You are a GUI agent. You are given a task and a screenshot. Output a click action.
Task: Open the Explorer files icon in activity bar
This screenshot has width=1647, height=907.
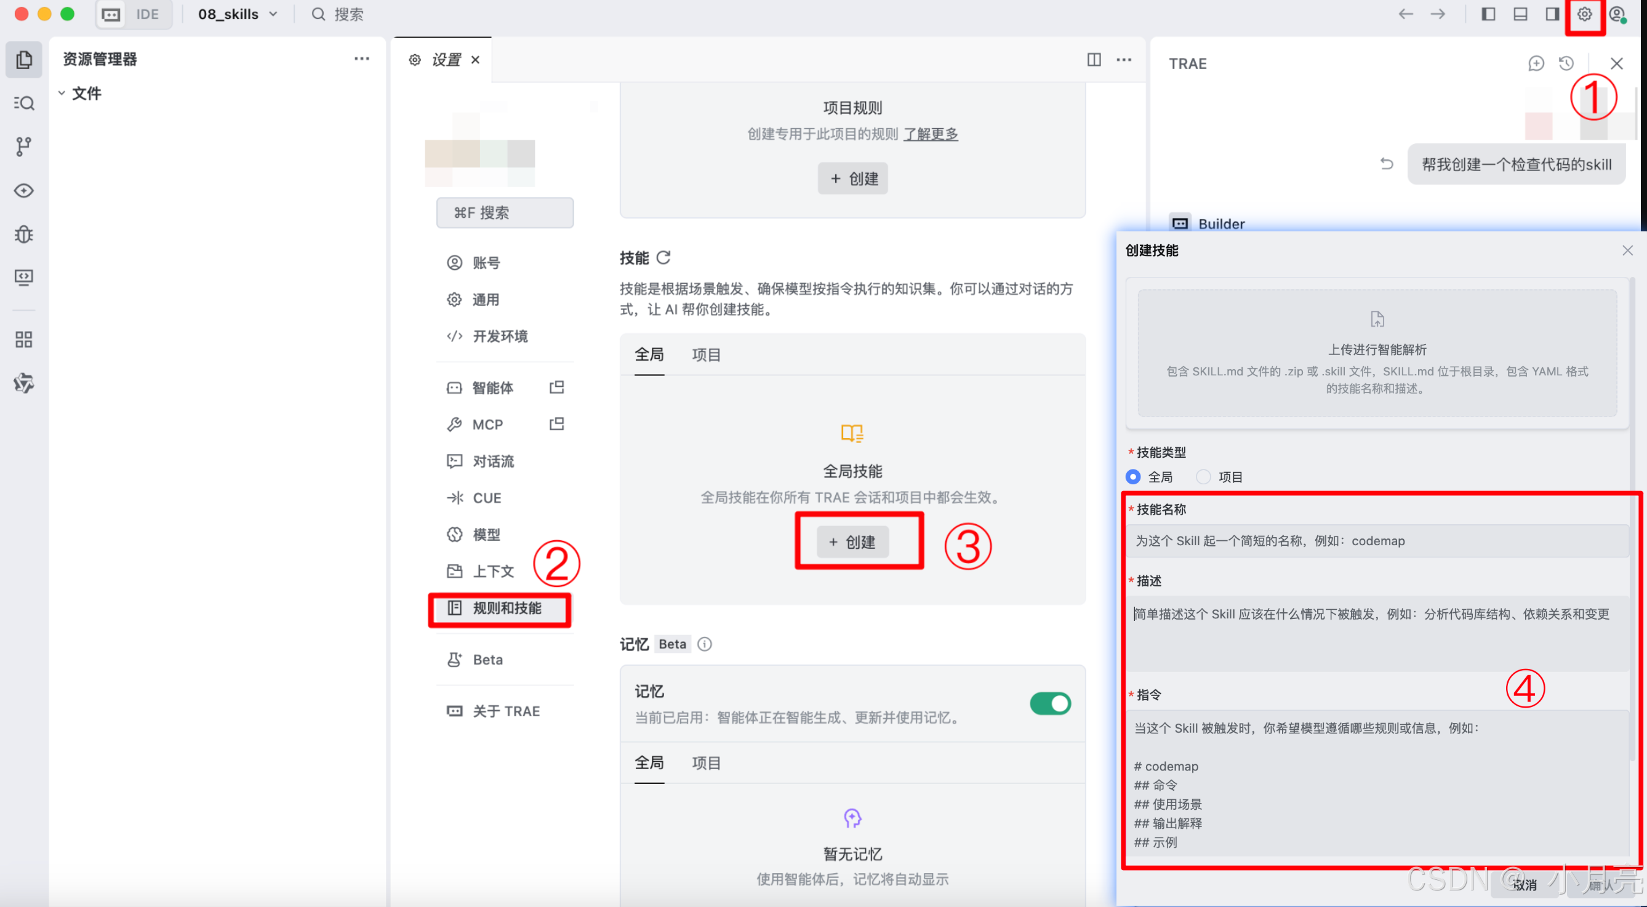coord(23,60)
